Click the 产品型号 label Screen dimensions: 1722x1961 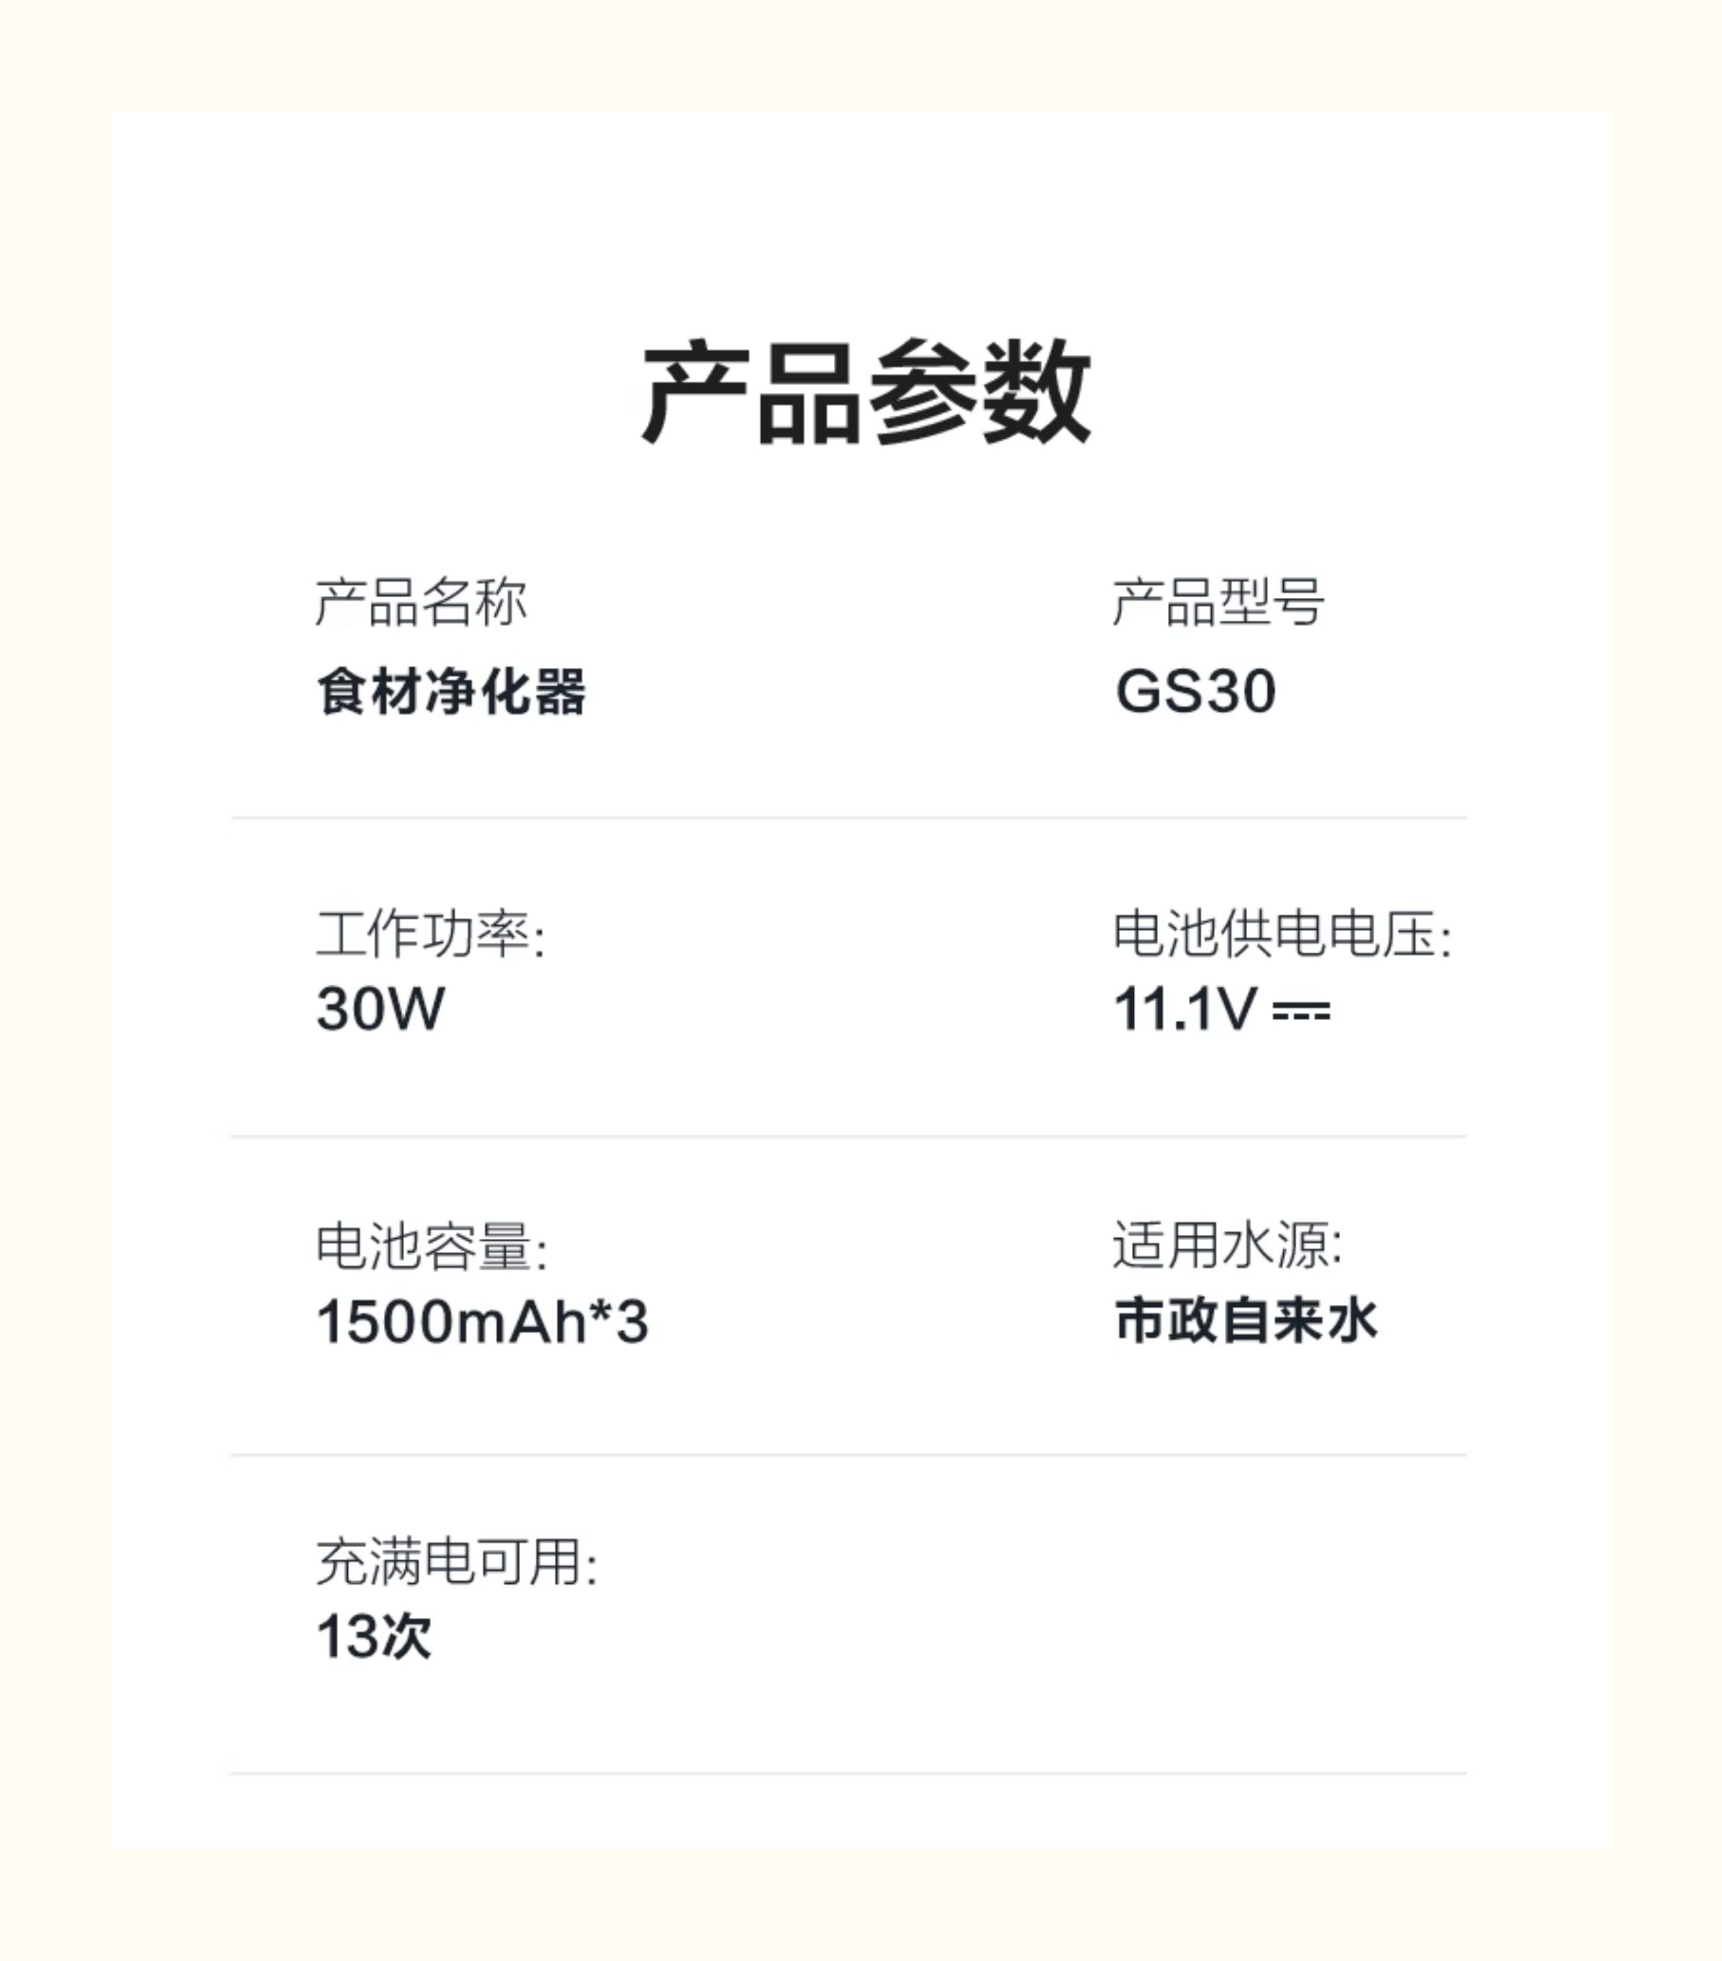(1219, 603)
